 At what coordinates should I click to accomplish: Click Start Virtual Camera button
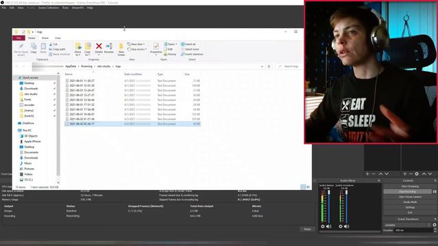410,197
